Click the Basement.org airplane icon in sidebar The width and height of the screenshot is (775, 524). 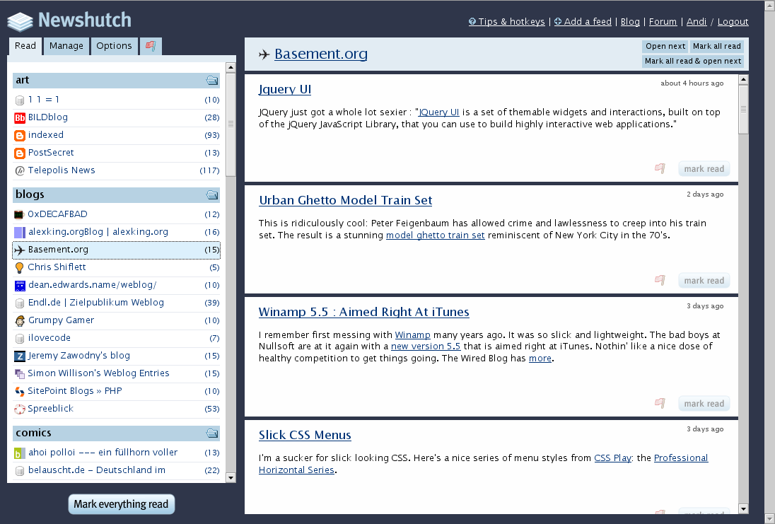(20, 250)
